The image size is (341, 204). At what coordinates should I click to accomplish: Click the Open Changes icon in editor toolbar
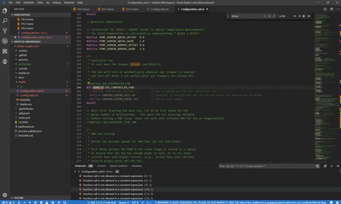(x=325, y=9)
